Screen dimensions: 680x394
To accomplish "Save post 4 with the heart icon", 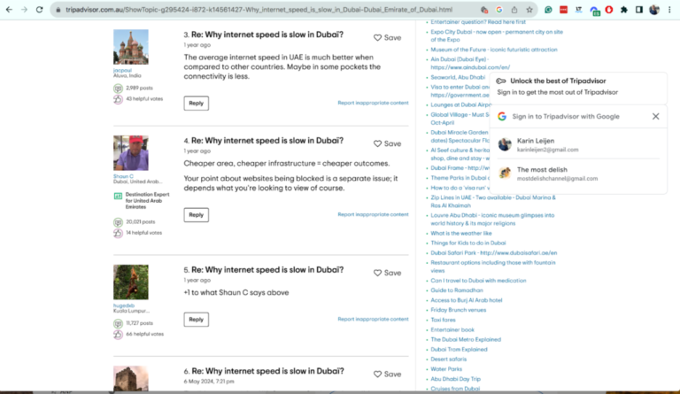I will pyautogui.click(x=378, y=143).
